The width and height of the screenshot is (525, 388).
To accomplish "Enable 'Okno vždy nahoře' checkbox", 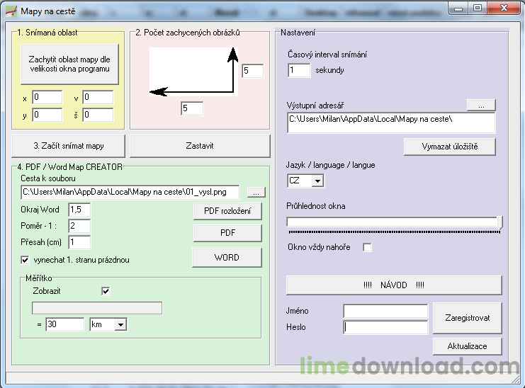I will tap(367, 247).
